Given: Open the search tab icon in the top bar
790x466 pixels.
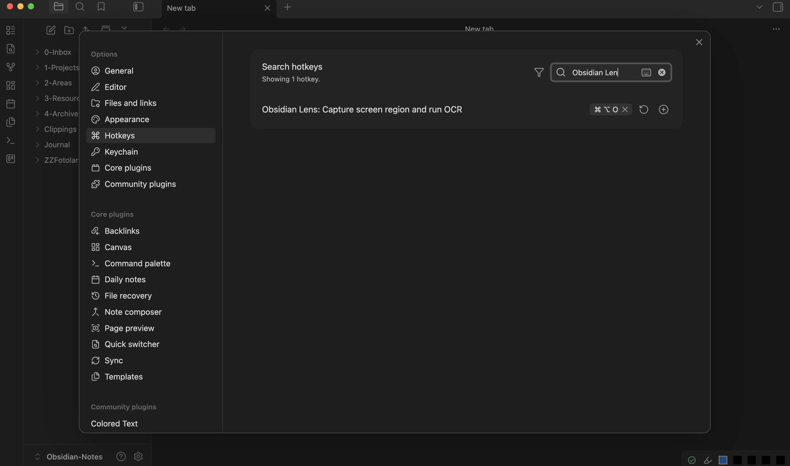Looking at the screenshot, I should pyautogui.click(x=80, y=7).
